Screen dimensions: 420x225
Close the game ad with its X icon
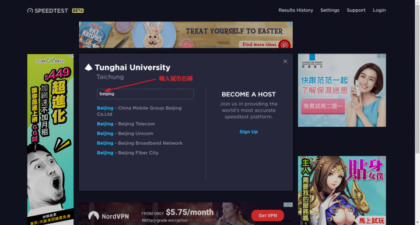click(x=384, y=158)
